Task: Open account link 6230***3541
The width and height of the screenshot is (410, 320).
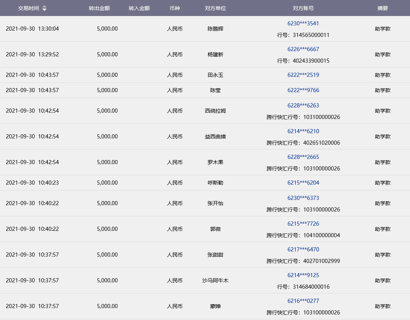Action: 303,23
